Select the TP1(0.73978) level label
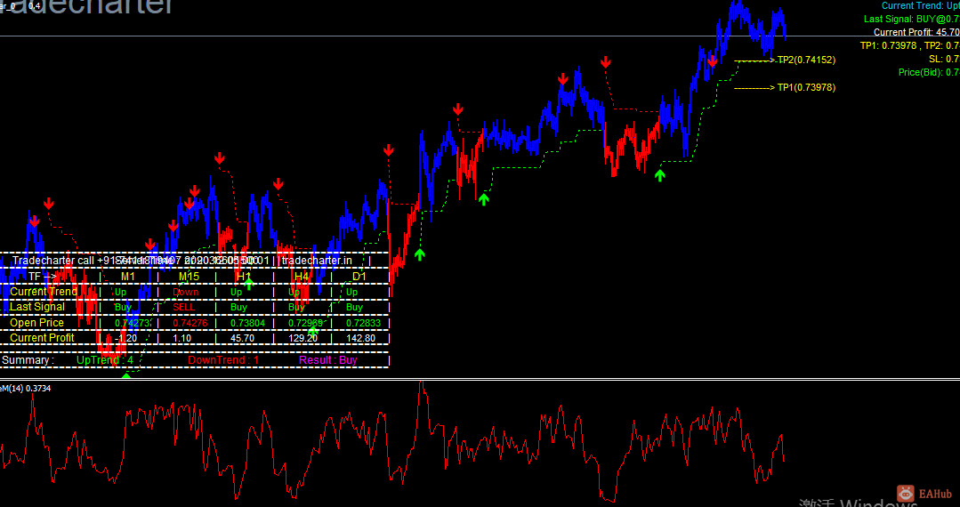This screenshot has width=960, height=507. (x=806, y=87)
